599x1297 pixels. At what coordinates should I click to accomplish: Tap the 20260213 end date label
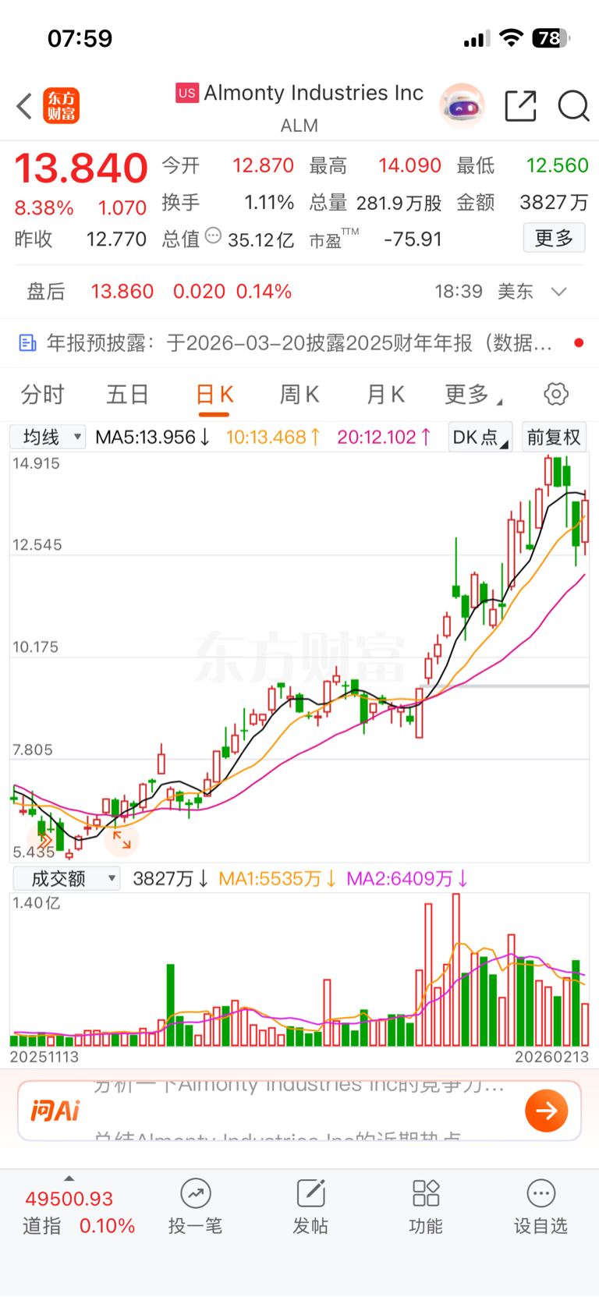pyautogui.click(x=551, y=1058)
